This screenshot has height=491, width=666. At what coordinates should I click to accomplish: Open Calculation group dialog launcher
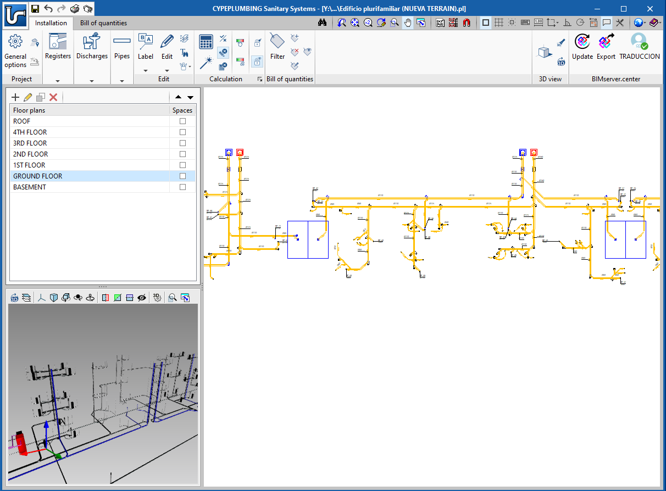click(x=260, y=79)
